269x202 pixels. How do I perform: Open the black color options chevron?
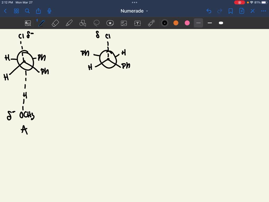tap(165, 23)
